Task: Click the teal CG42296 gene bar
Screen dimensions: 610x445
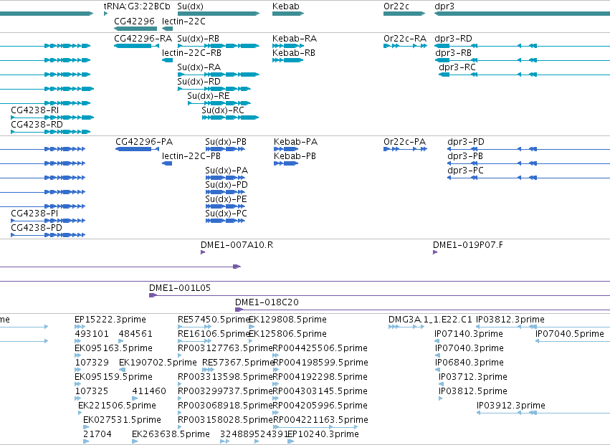Action: point(135,29)
